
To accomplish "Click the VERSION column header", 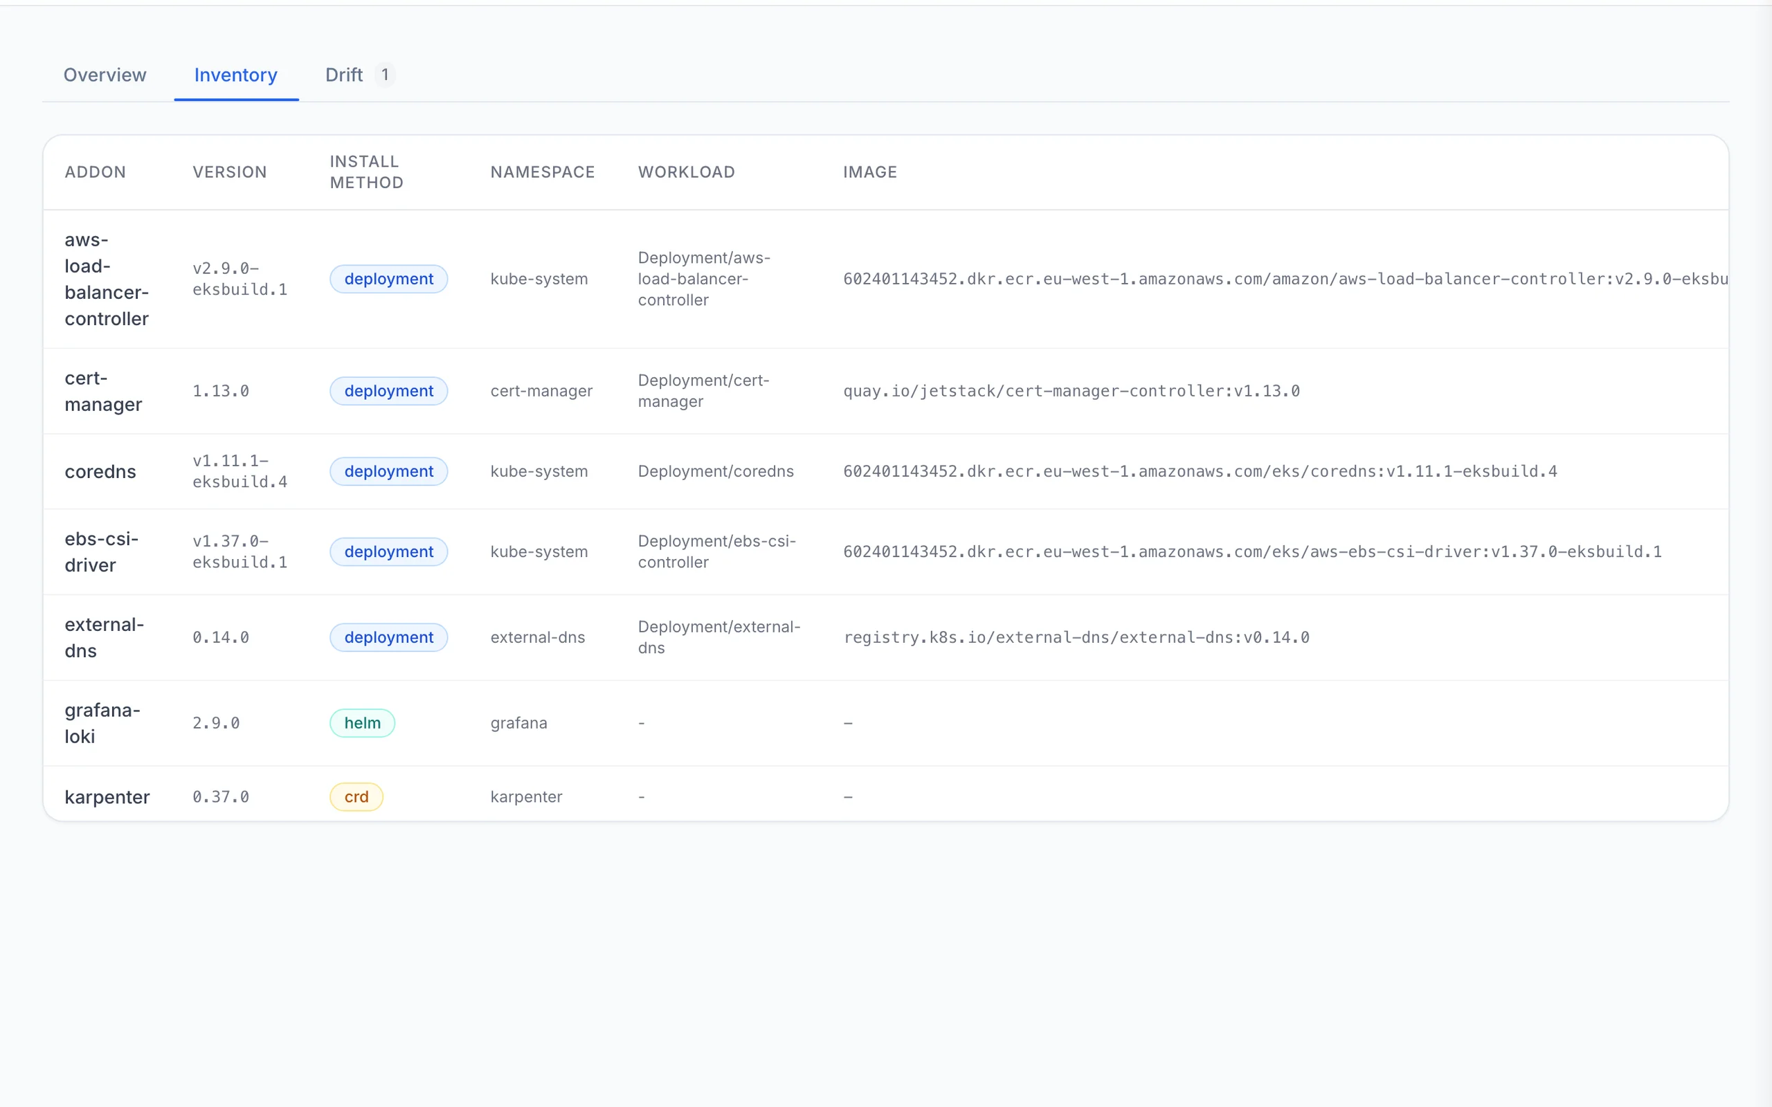I will tap(229, 172).
